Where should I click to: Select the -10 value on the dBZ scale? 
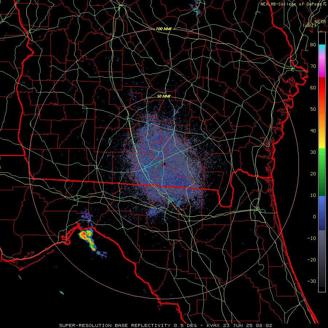312,238
